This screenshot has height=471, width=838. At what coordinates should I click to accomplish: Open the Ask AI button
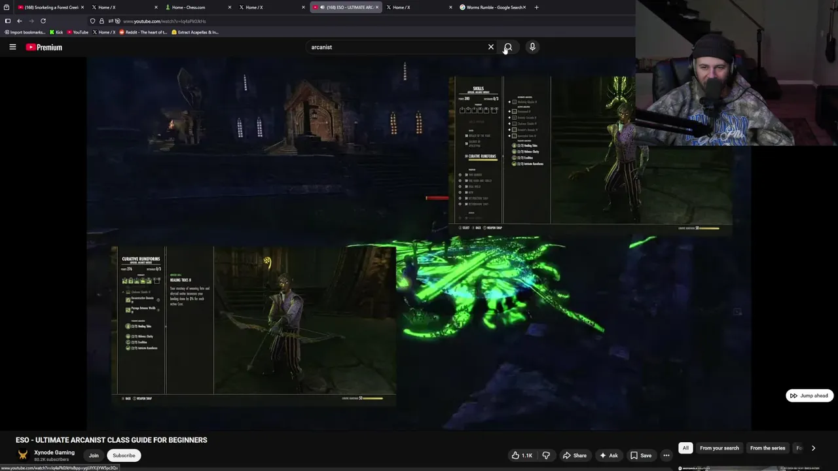tap(608, 455)
